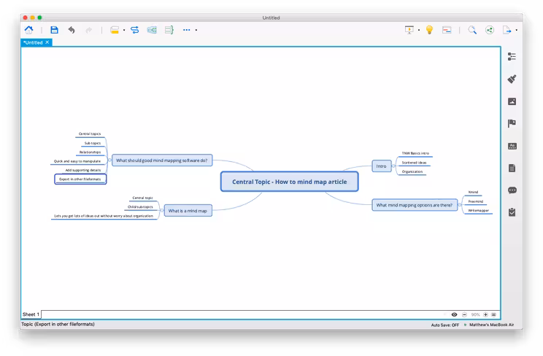Open the Comments speech bubble panel

click(x=512, y=190)
